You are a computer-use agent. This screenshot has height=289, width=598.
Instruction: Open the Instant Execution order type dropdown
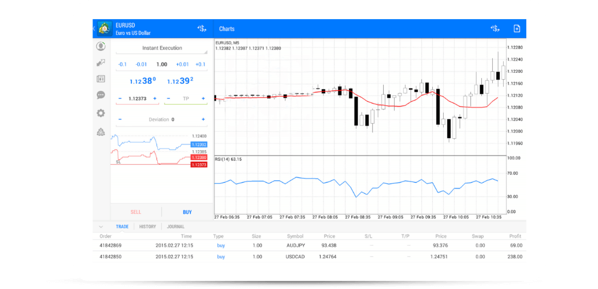pos(162,49)
